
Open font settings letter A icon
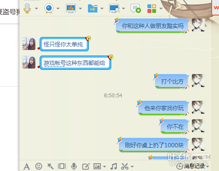27,167
